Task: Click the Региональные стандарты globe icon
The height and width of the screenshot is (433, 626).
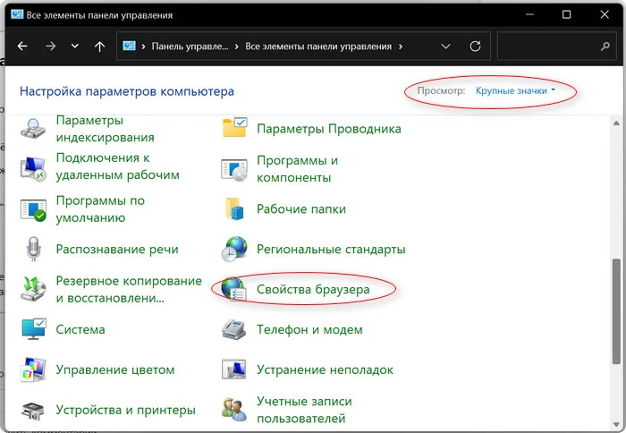Action: tap(234, 249)
